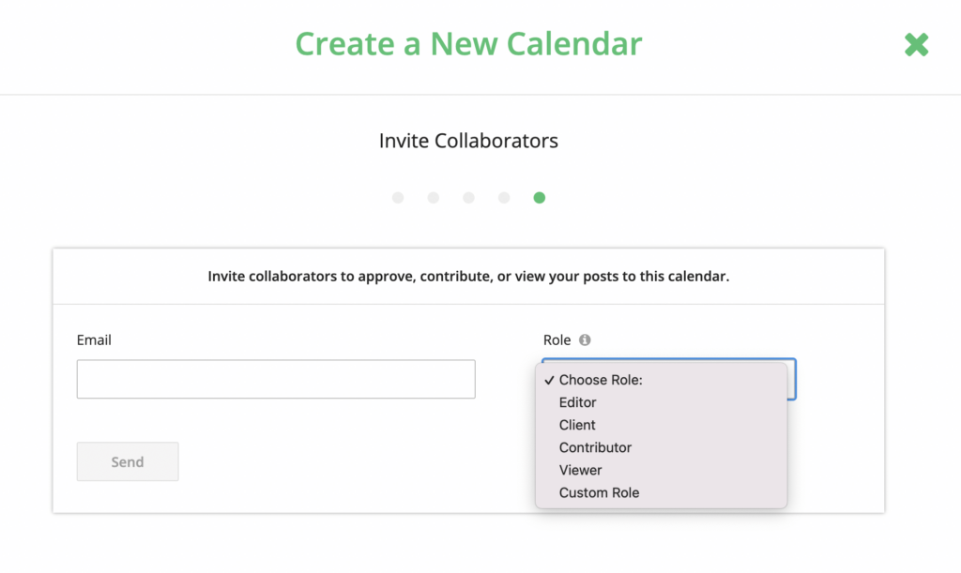Click the third progress dot
961x573 pixels.
tap(468, 198)
